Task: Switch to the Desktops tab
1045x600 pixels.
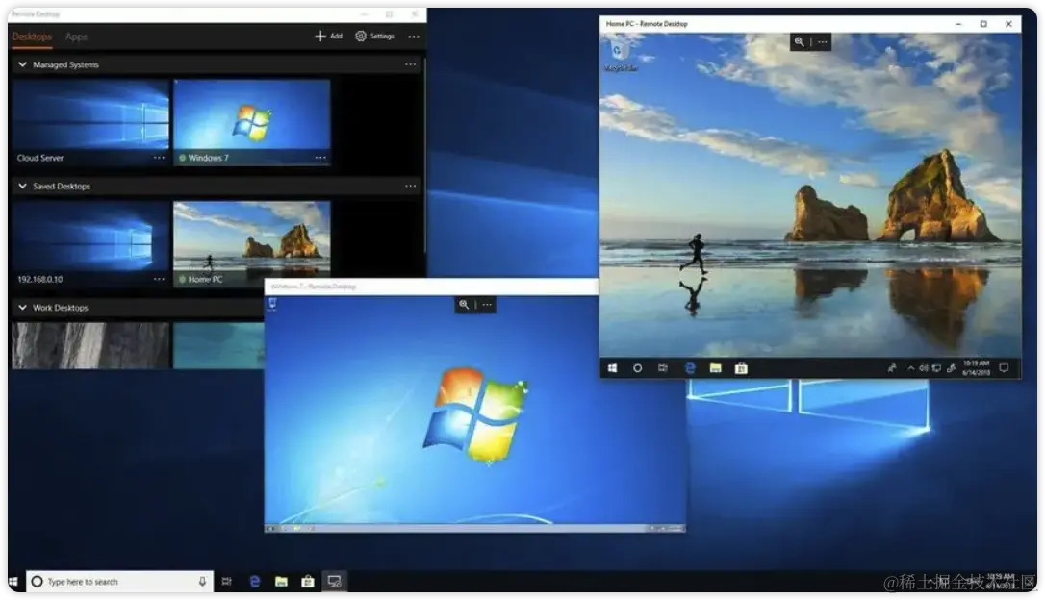Action: (32, 37)
